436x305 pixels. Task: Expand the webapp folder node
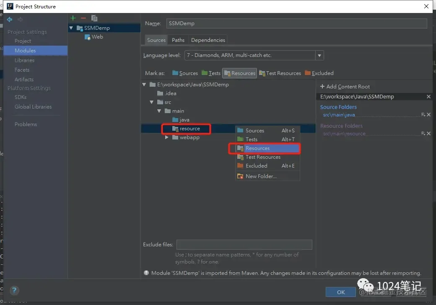tap(166, 137)
